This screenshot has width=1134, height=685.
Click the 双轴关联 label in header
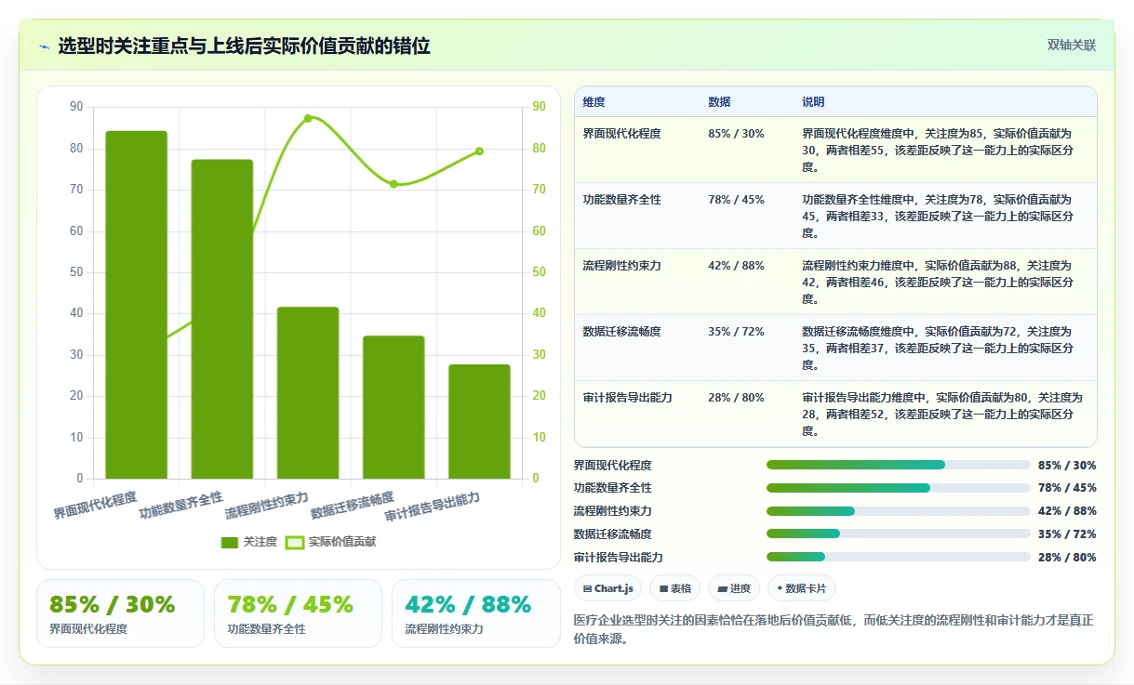point(1072,45)
